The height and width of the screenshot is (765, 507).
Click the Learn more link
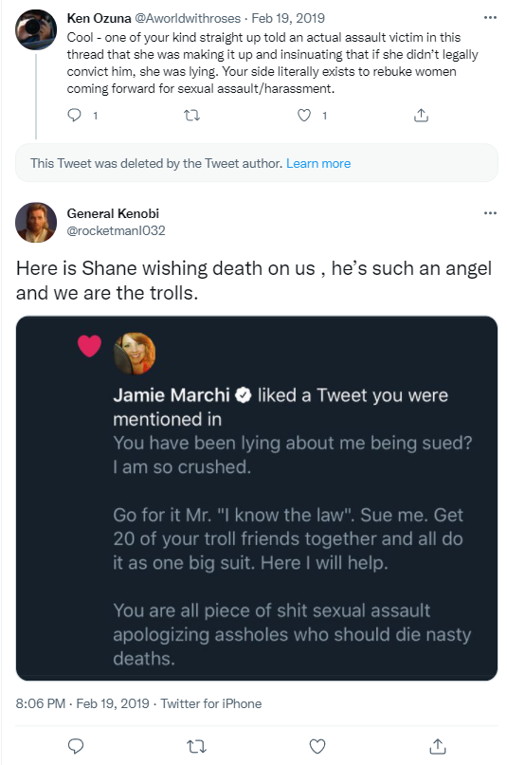[x=318, y=163]
